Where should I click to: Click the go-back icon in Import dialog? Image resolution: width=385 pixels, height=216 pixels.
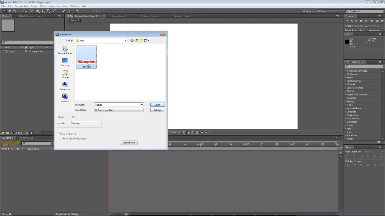[132, 40]
